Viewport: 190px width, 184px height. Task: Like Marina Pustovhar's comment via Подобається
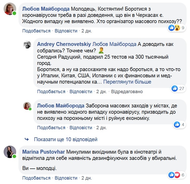pos(36,178)
